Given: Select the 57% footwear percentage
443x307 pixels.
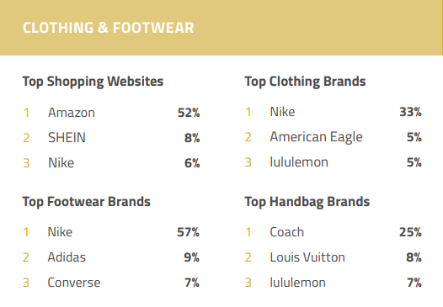Looking at the screenshot, I should (188, 232).
